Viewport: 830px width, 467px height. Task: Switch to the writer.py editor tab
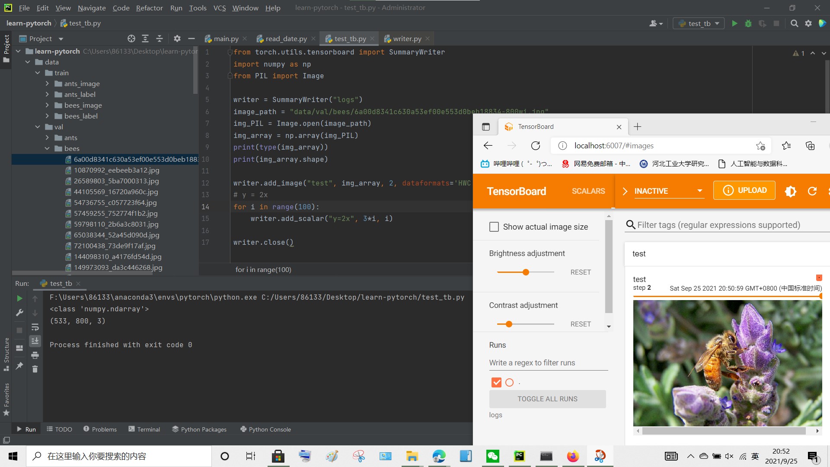(x=407, y=38)
